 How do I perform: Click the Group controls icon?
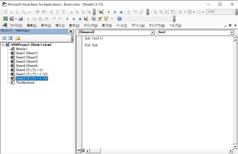pyautogui.click(x=167, y=12)
